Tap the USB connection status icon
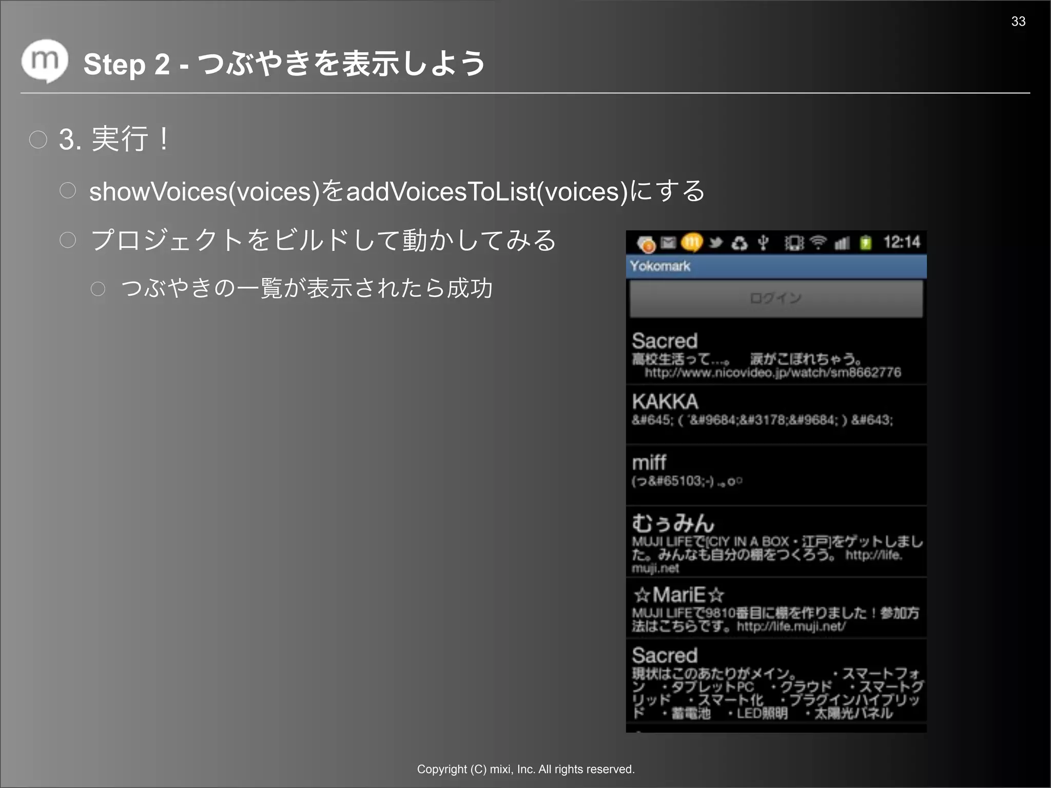This screenshot has height=788, width=1051. click(x=763, y=242)
